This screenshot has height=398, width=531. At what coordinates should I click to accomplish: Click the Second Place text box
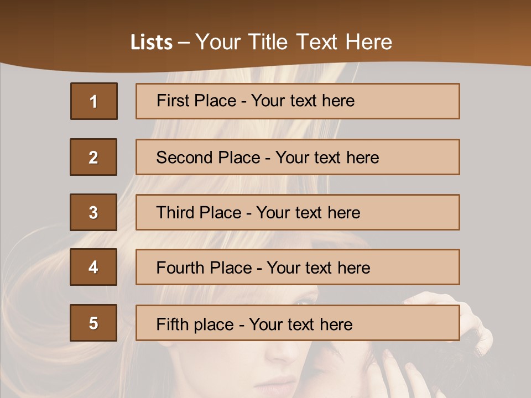(298, 157)
